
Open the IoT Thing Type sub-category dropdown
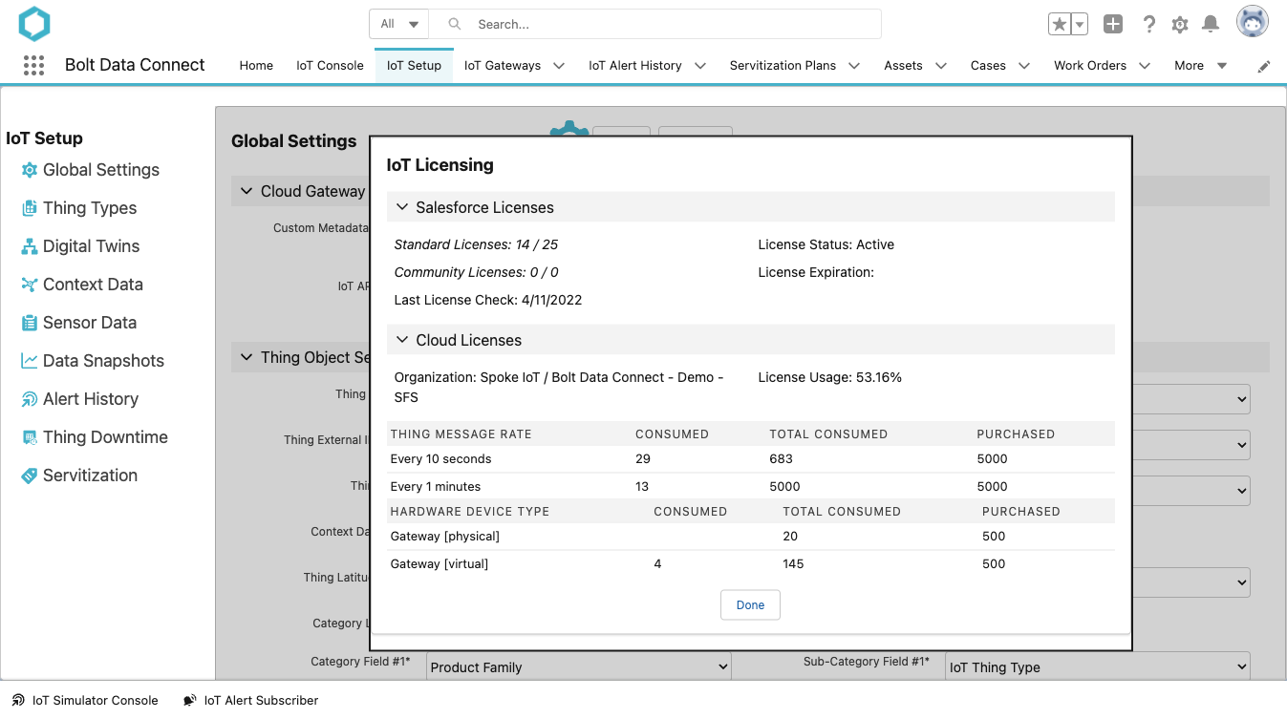(x=1098, y=667)
